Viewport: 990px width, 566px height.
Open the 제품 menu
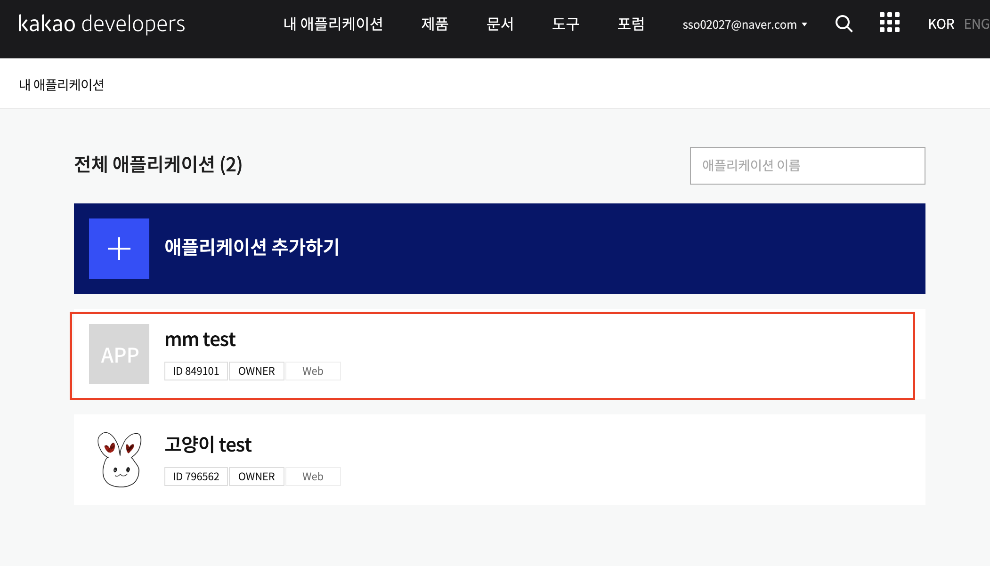pos(434,24)
